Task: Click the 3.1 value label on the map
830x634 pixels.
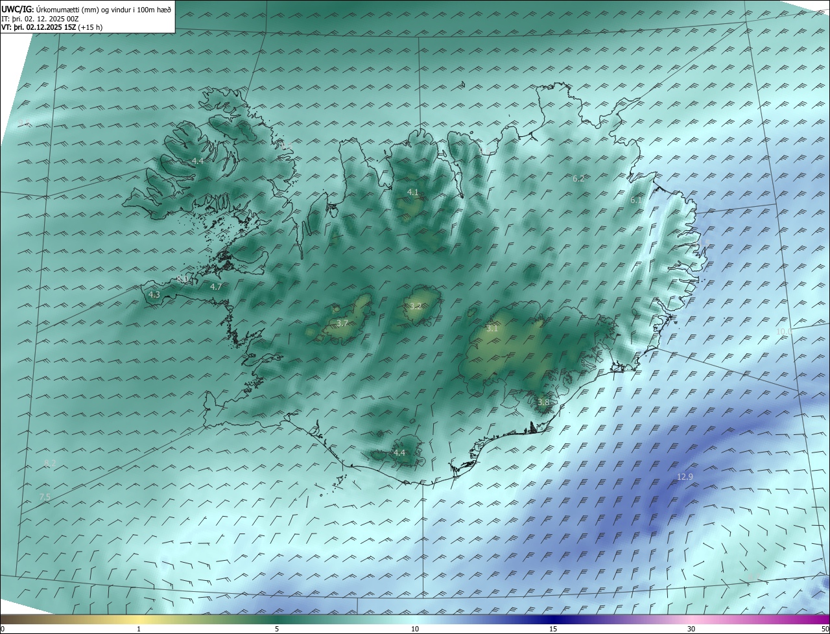Action: click(492, 329)
